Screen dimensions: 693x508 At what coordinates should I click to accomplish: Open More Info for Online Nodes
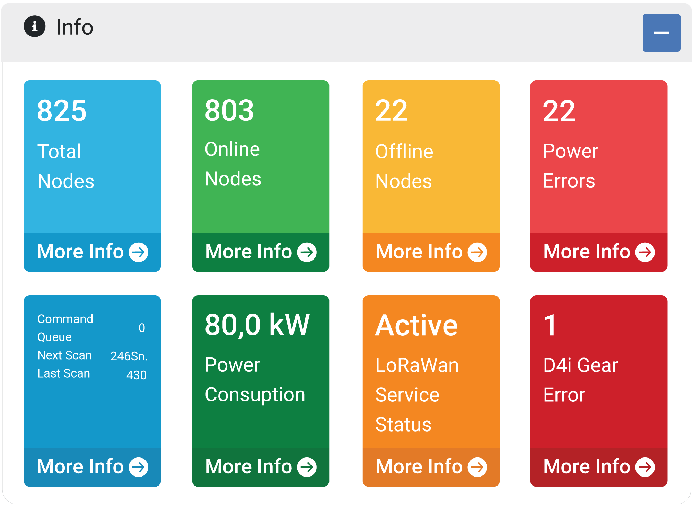pyautogui.click(x=261, y=252)
